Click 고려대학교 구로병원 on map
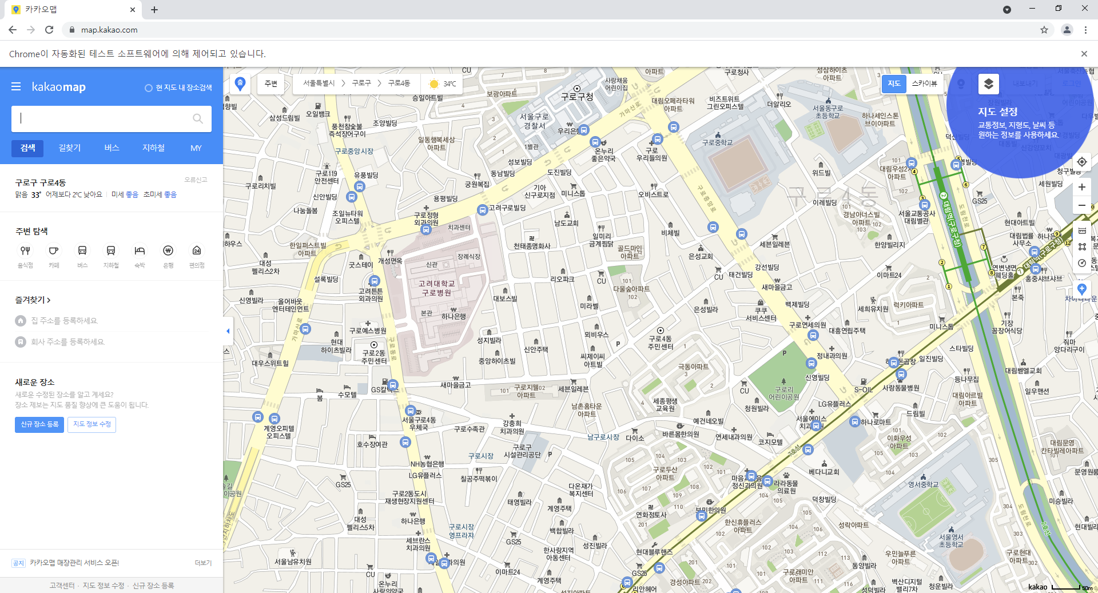 tap(436, 288)
